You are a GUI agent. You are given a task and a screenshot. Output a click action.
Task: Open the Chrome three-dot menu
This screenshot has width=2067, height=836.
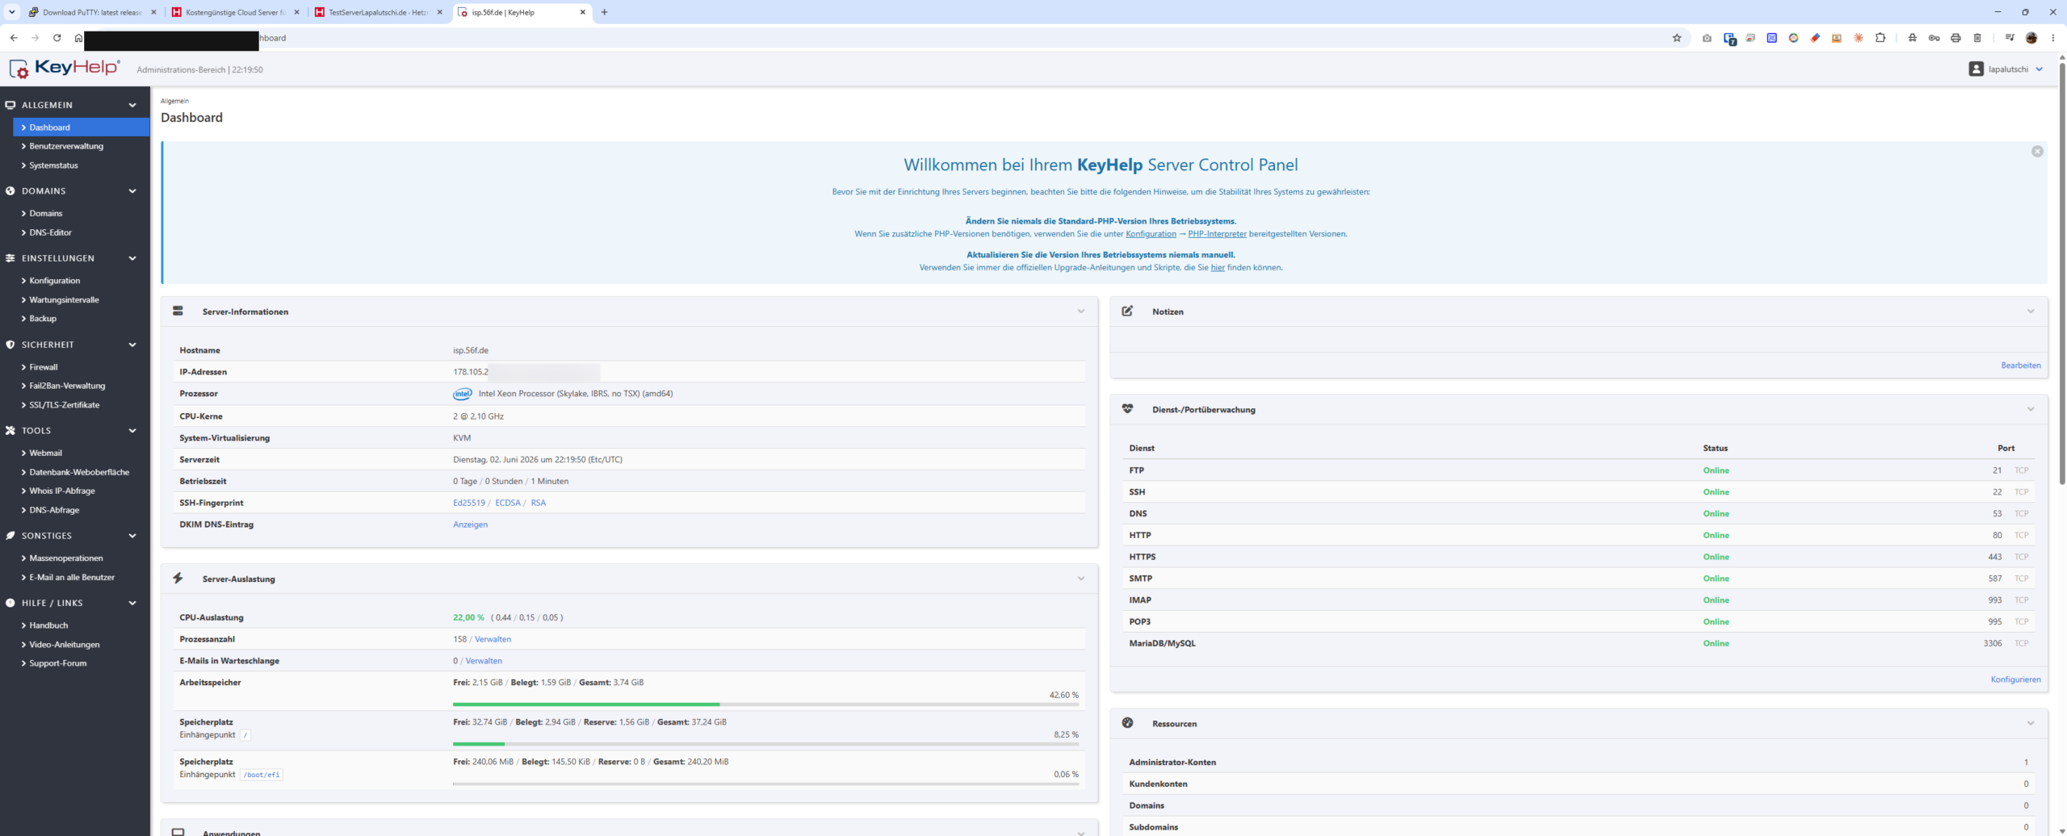[x=2053, y=38]
